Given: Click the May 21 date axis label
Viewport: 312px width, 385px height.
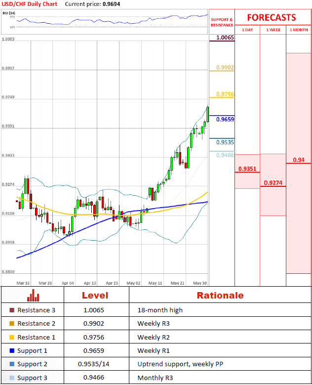Looking at the screenshot, I should point(177,283).
